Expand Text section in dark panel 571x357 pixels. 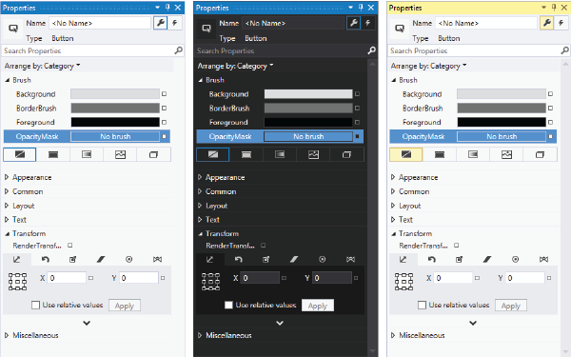(200, 220)
